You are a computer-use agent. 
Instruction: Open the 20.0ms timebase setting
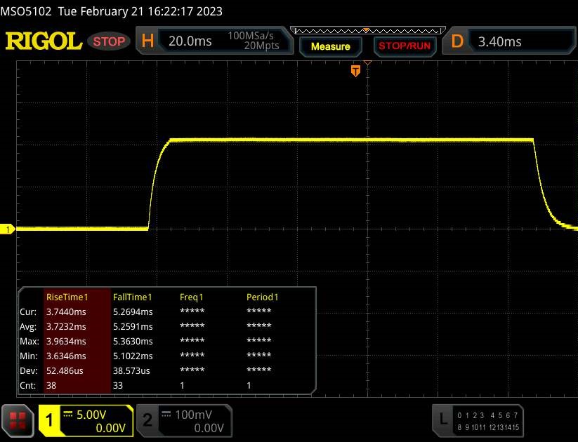pos(190,41)
